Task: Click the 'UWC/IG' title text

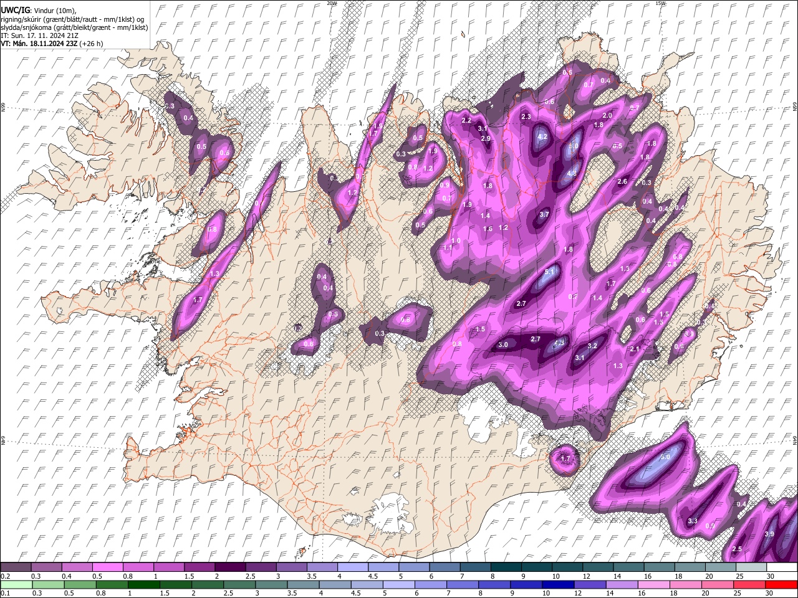Action: tap(15, 11)
